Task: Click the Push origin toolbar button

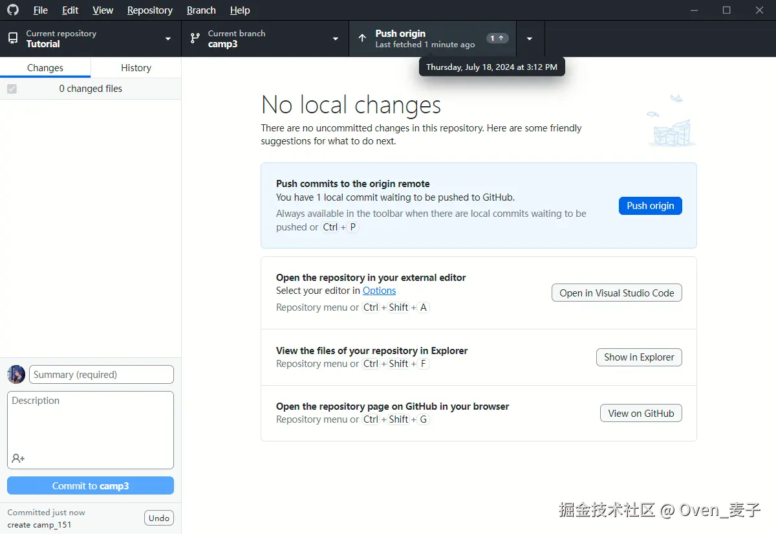Action: [433, 39]
